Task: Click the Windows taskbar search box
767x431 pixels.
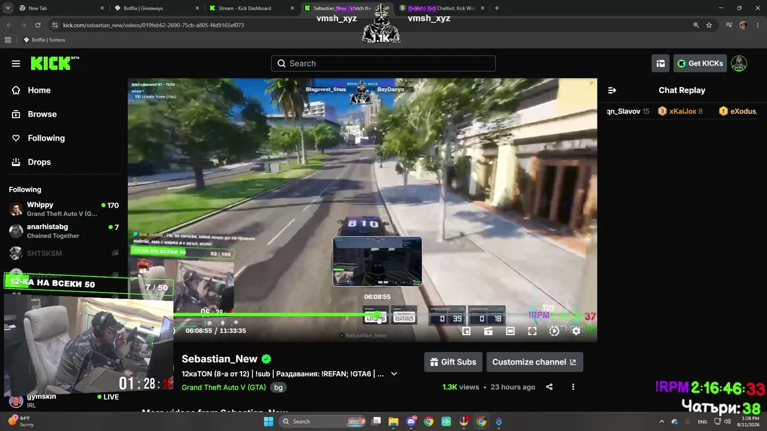Action: pos(324,421)
